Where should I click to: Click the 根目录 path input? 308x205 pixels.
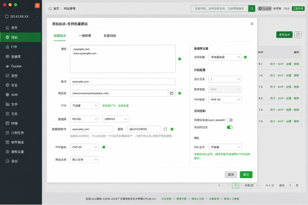[x=119, y=93]
